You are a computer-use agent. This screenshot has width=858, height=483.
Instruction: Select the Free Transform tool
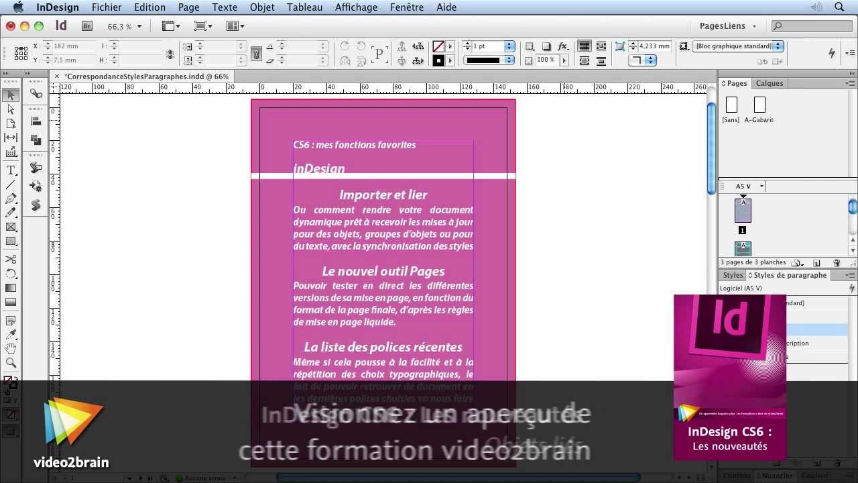coord(11,274)
